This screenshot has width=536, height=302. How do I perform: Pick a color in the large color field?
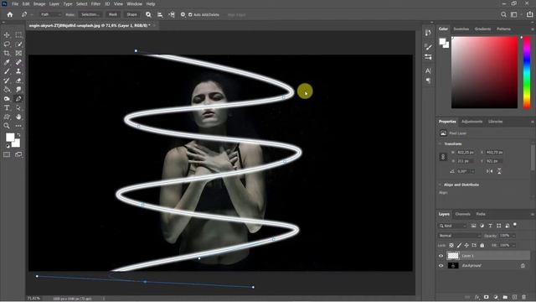click(x=484, y=72)
